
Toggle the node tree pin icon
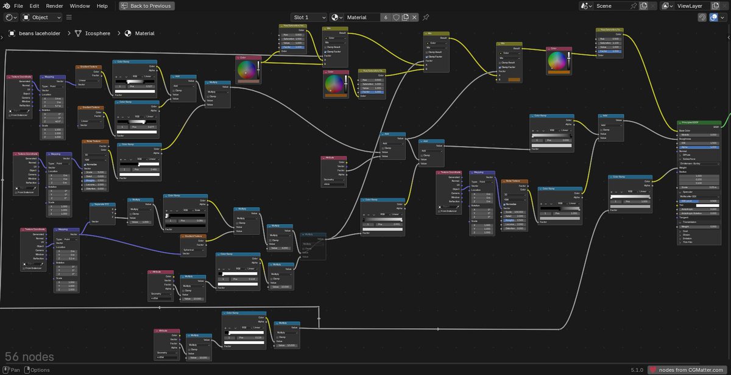click(x=426, y=18)
